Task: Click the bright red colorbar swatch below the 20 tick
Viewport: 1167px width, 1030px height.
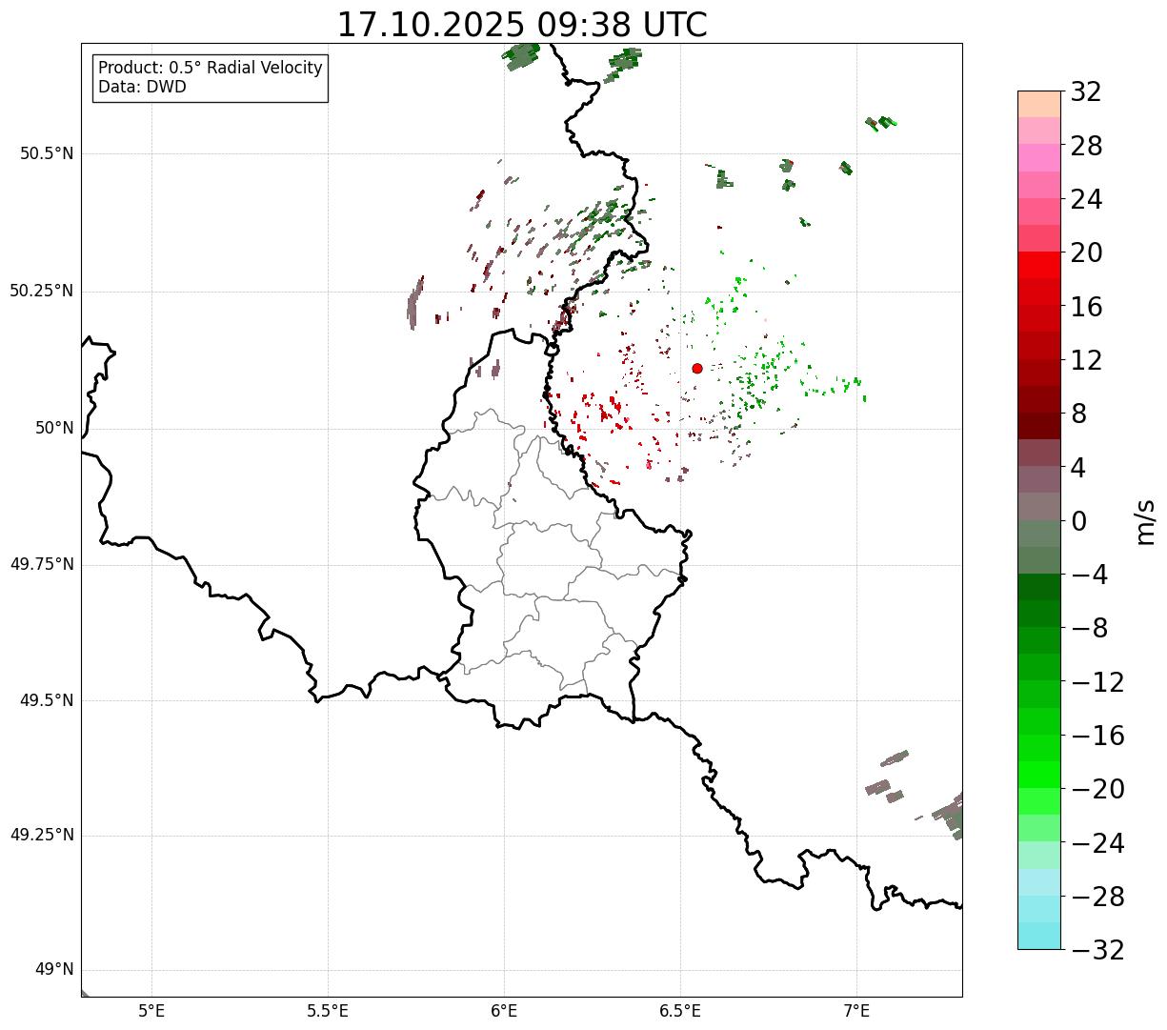Action: [1039, 265]
